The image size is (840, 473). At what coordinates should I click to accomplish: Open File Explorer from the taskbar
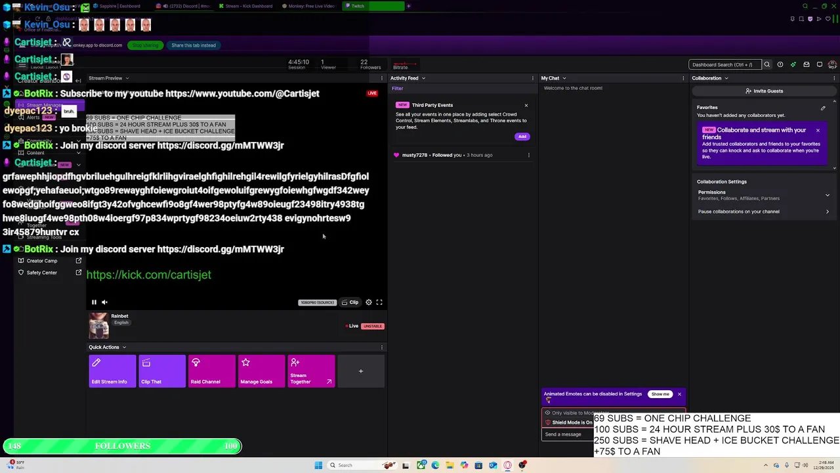coord(450,465)
